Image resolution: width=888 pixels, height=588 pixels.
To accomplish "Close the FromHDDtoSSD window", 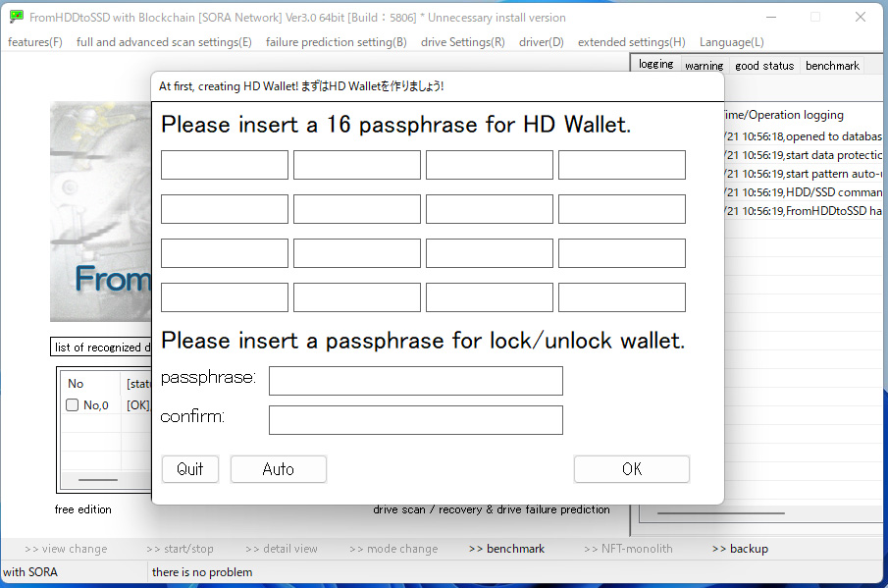I will point(861,17).
